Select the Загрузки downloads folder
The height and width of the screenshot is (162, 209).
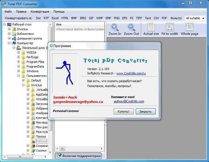41,104
